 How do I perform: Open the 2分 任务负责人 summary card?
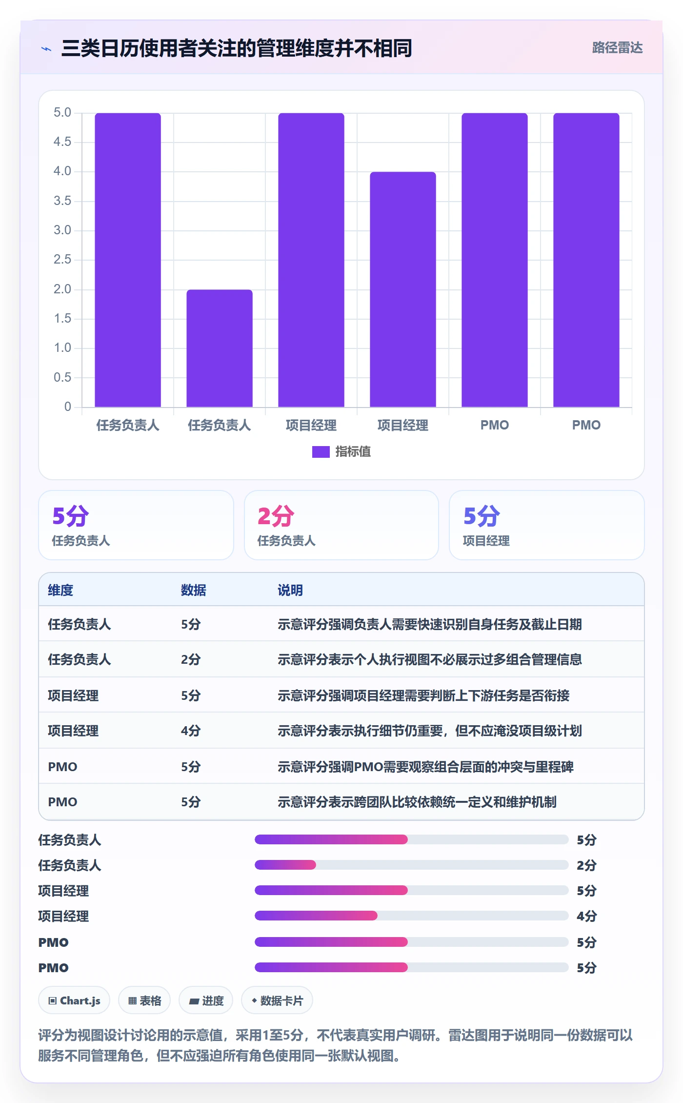click(x=341, y=525)
